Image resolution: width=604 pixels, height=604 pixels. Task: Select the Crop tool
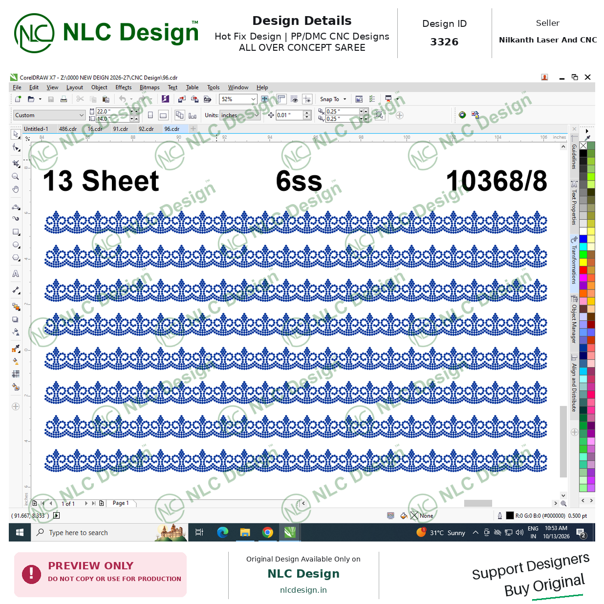click(16, 164)
